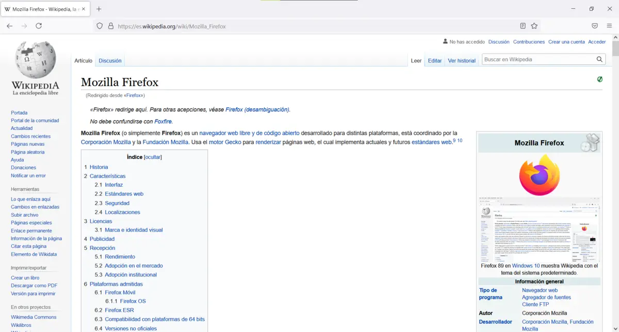Open a new tab
The width and height of the screenshot is (619, 332).
[99, 9]
